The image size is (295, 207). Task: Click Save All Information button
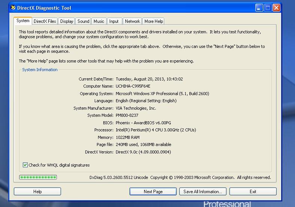tap(203, 192)
